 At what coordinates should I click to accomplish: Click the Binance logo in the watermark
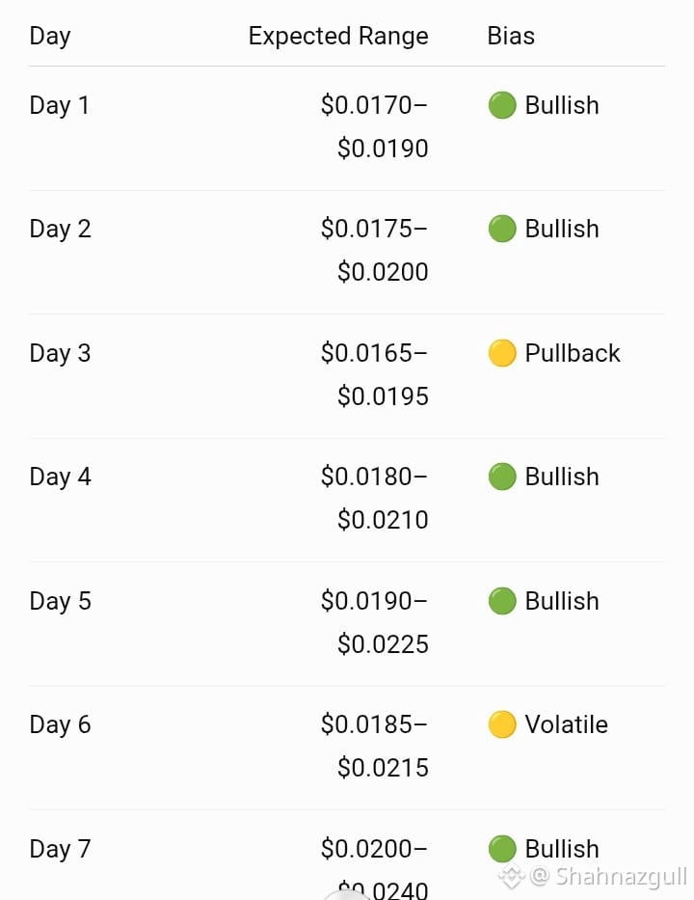(x=512, y=876)
